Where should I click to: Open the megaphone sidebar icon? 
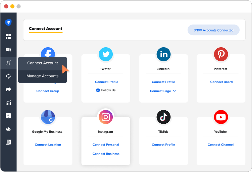[8, 89]
